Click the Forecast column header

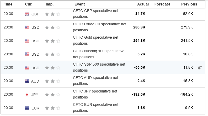click(x=162, y=4)
